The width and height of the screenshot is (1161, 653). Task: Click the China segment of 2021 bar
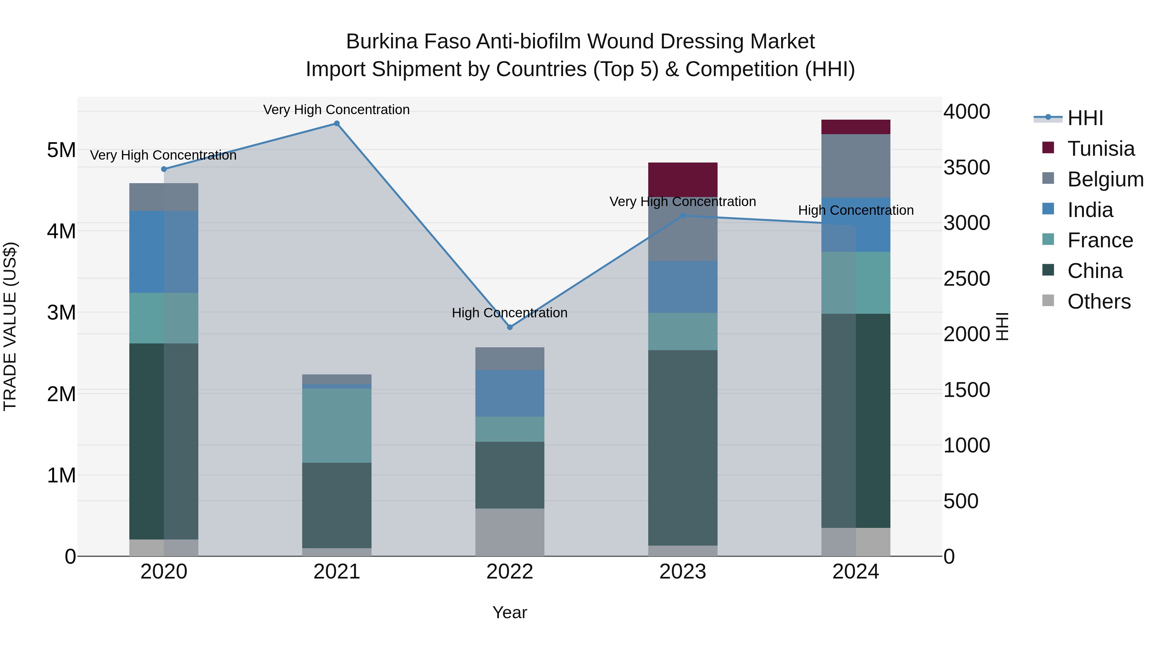337,506
